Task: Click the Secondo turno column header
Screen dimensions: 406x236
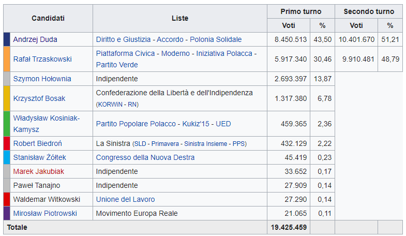Action: click(369, 11)
